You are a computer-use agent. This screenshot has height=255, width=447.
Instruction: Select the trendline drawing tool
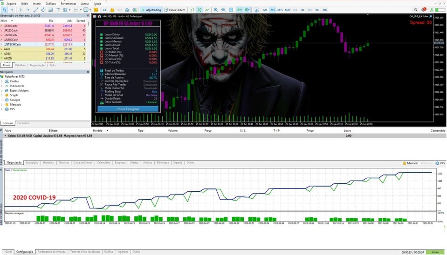35,10
